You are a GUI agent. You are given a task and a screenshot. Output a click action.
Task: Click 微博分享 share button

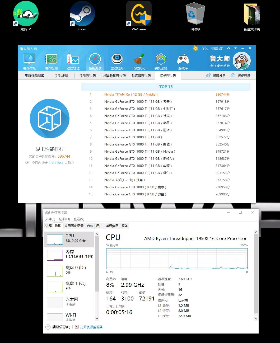point(216,75)
